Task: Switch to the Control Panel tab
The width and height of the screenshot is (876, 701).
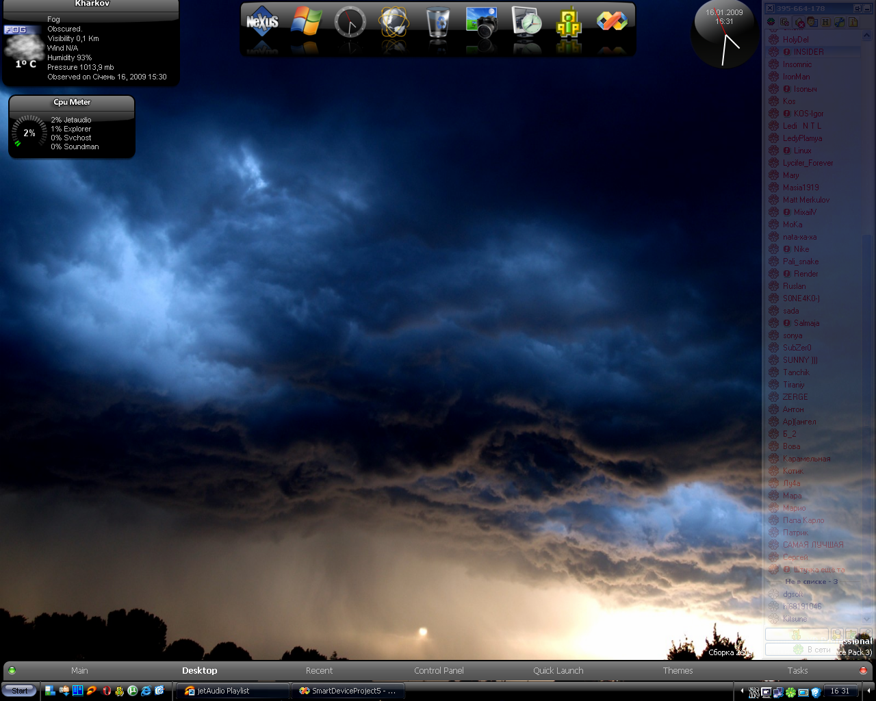Action: tap(439, 671)
